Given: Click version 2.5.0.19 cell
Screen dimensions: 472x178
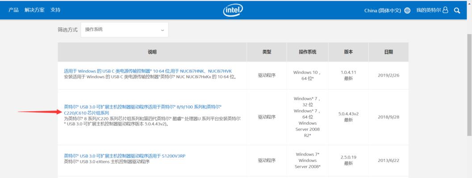Looking at the screenshot, I should (x=348, y=160).
